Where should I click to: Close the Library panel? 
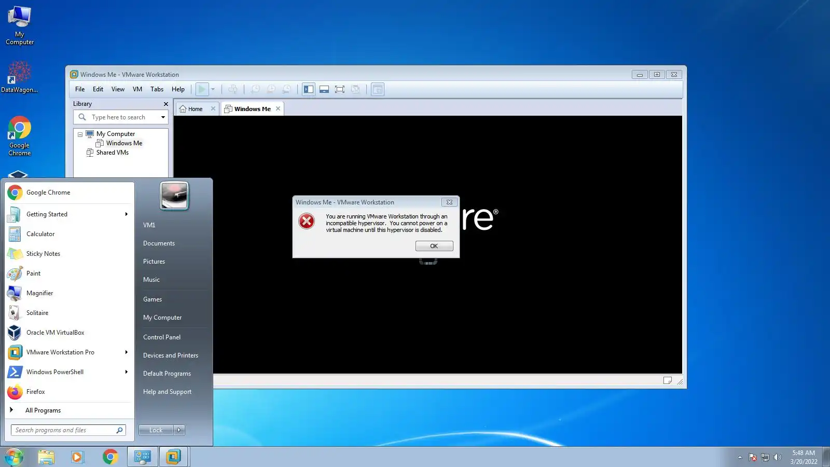pyautogui.click(x=166, y=104)
